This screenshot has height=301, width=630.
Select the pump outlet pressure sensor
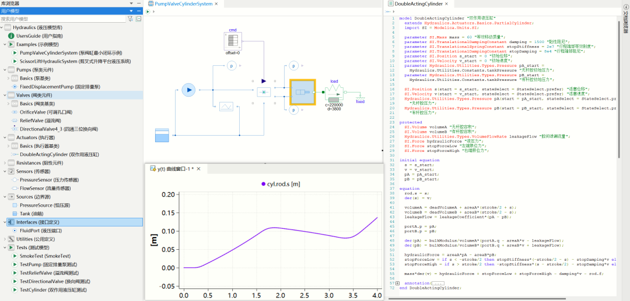click(x=232, y=65)
